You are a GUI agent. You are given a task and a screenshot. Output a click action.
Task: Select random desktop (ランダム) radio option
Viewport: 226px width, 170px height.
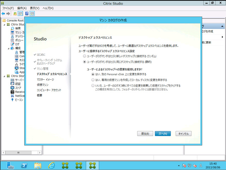click(85, 56)
